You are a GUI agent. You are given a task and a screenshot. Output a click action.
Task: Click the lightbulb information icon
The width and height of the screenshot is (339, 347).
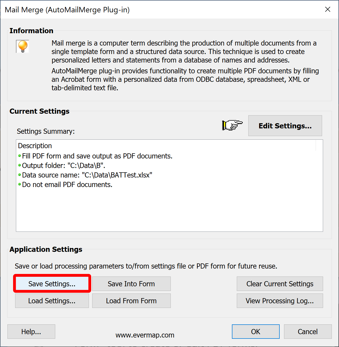point(23,46)
